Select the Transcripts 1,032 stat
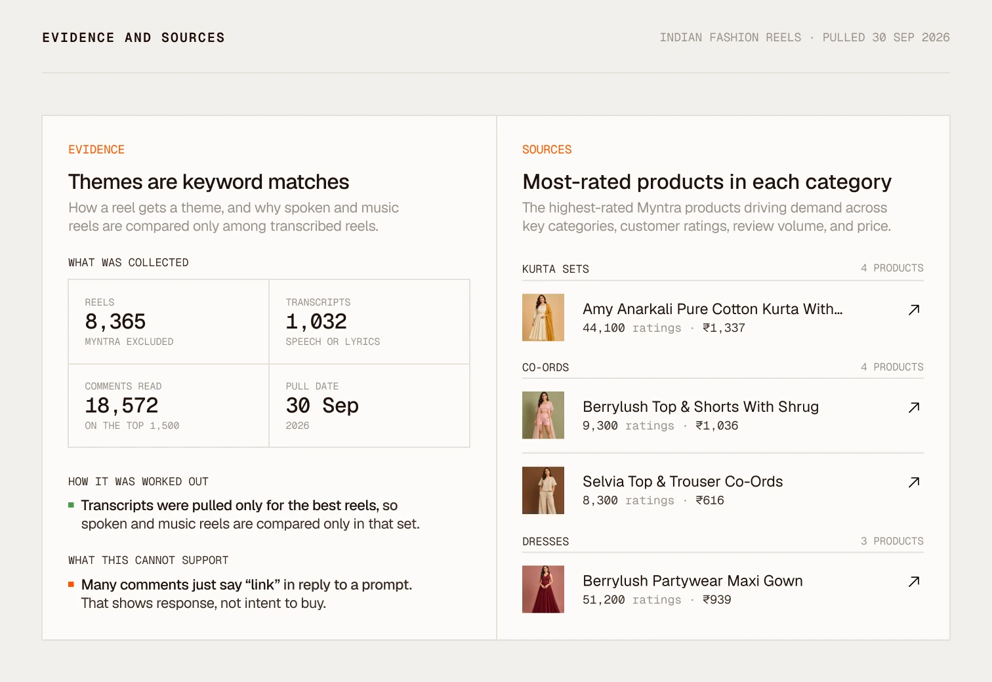Screen dimensions: 992x682 (x=369, y=322)
